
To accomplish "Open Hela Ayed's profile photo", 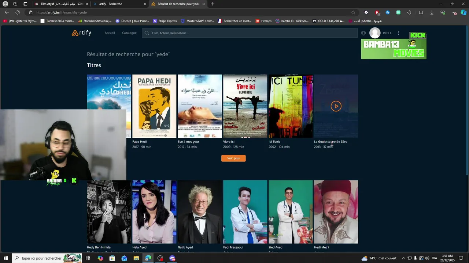I will pyautogui.click(x=154, y=212).
